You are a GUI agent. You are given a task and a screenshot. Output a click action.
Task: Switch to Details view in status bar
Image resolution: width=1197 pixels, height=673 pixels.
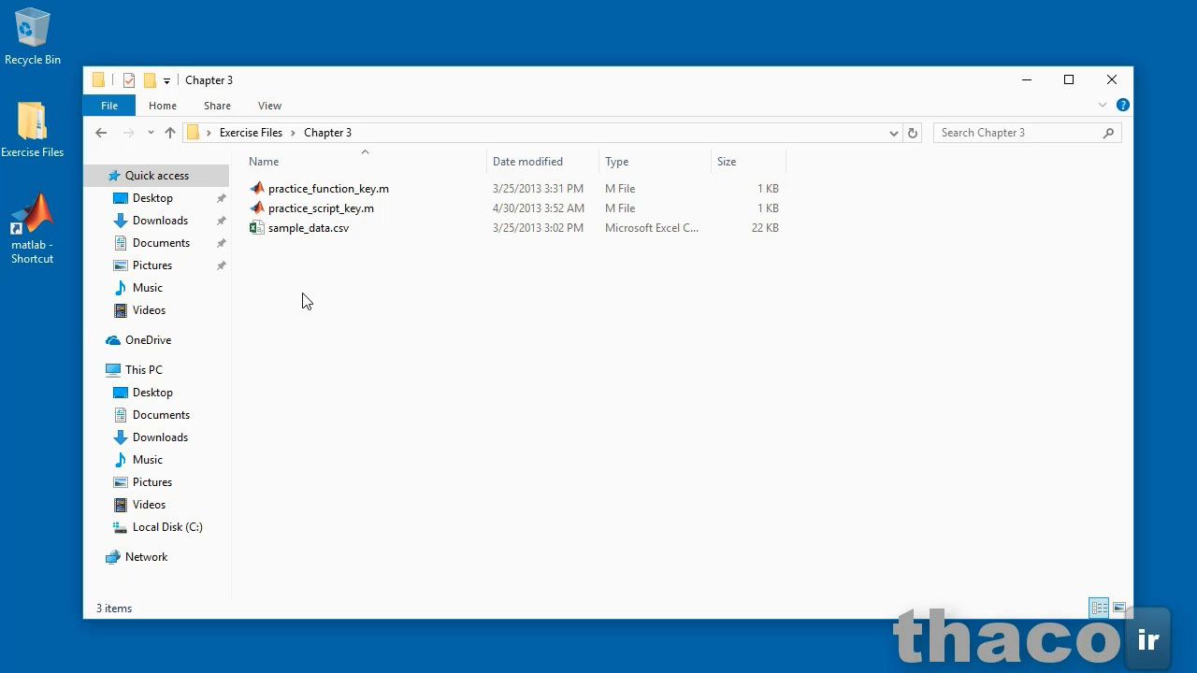pos(1100,608)
